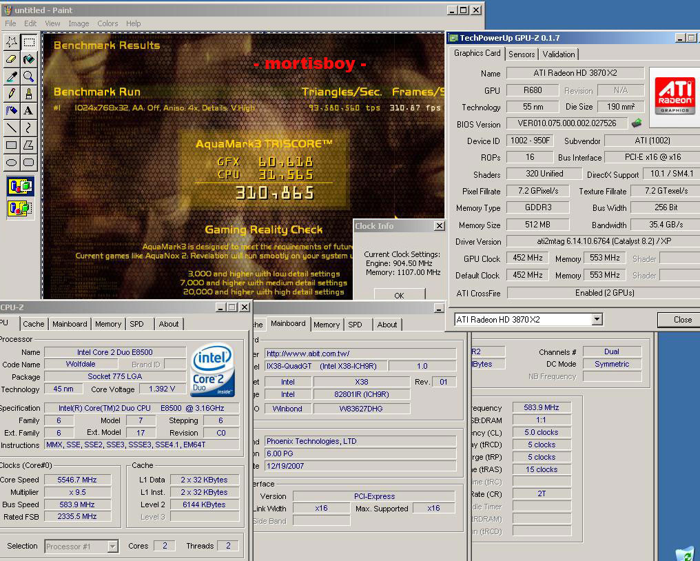
Task: Select the rectangular Select tool in Paint
Action: coord(29,42)
